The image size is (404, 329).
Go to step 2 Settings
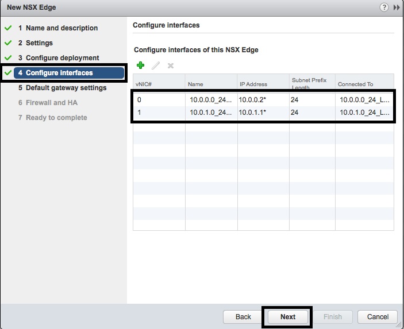[x=39, y=43]
